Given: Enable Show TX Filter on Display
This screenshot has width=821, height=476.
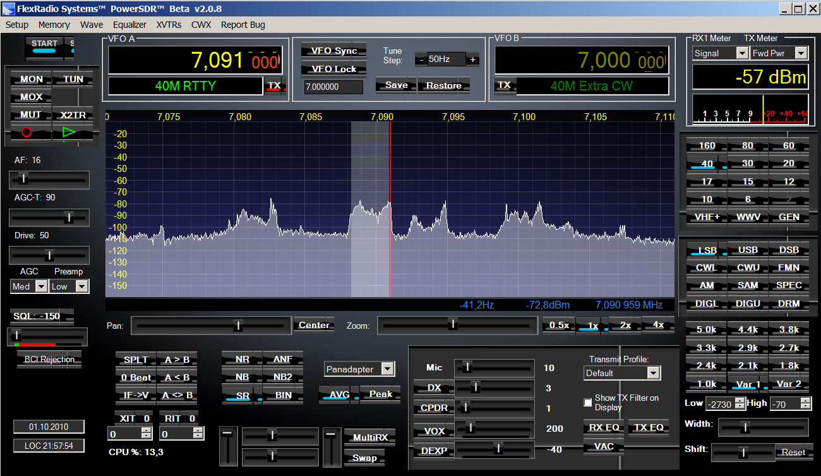Looking at the screenshot, I should pyautogui.click(x=588, y=402).
